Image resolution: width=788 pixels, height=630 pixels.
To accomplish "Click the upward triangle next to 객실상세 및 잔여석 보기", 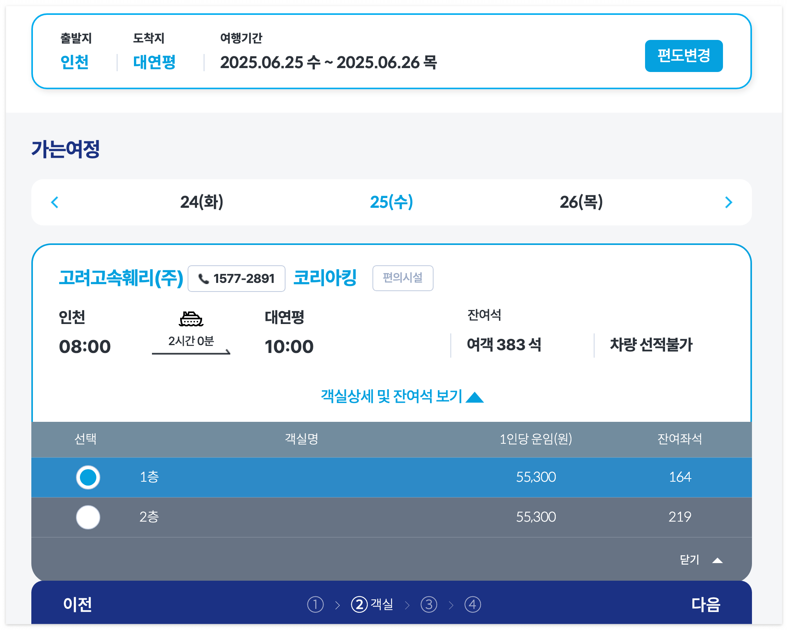I will [x=476, y=397].
